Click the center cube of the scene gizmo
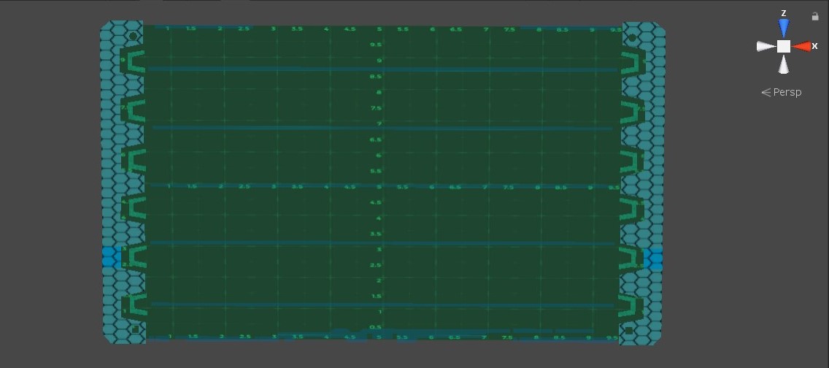829x368 pixels. tap(784, 47)
